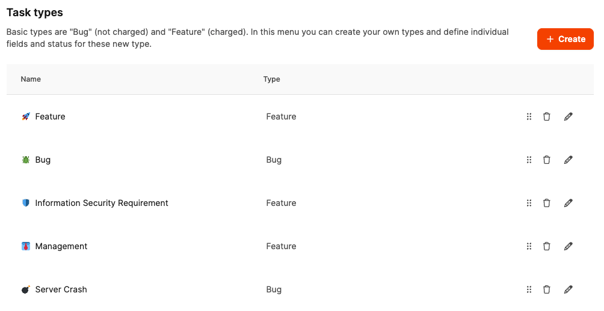Delete the Server Crash task type
This screenshot has height=311, width=604.
click(x=546, y=289)
